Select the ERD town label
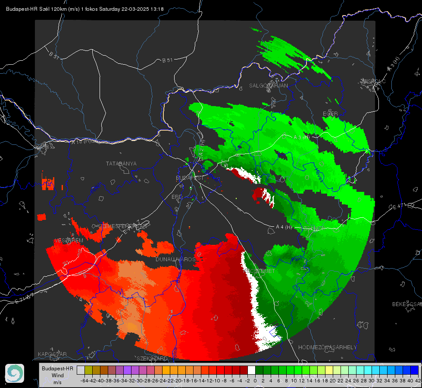 [177, 197]
